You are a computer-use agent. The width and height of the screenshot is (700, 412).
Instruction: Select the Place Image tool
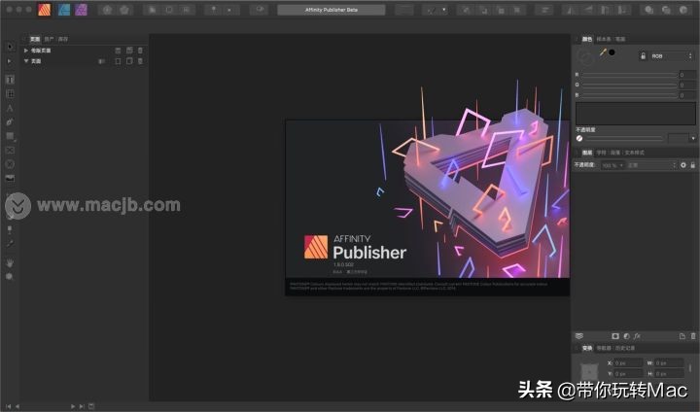[x=10, y=178]
